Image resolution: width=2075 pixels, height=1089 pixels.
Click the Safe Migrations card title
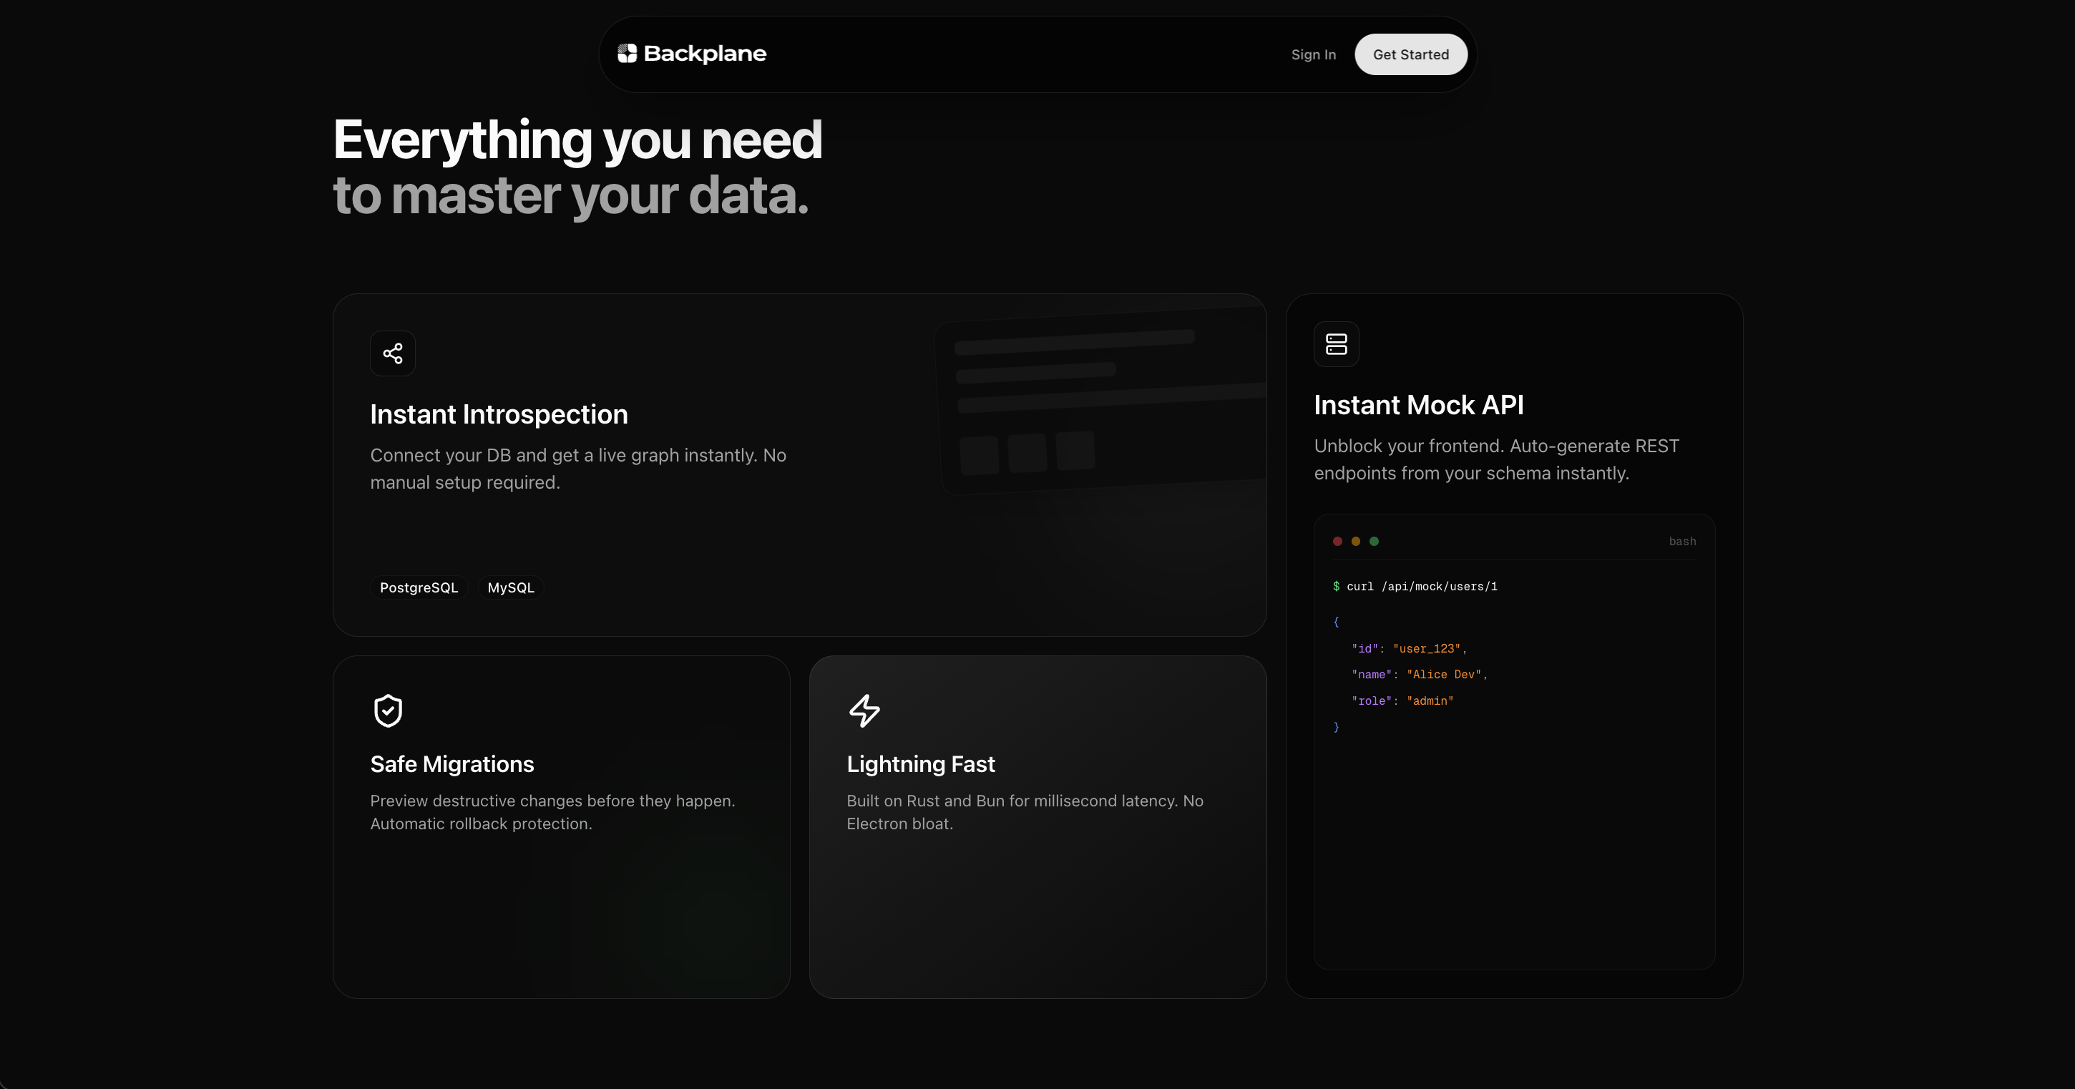pos(452,763)
